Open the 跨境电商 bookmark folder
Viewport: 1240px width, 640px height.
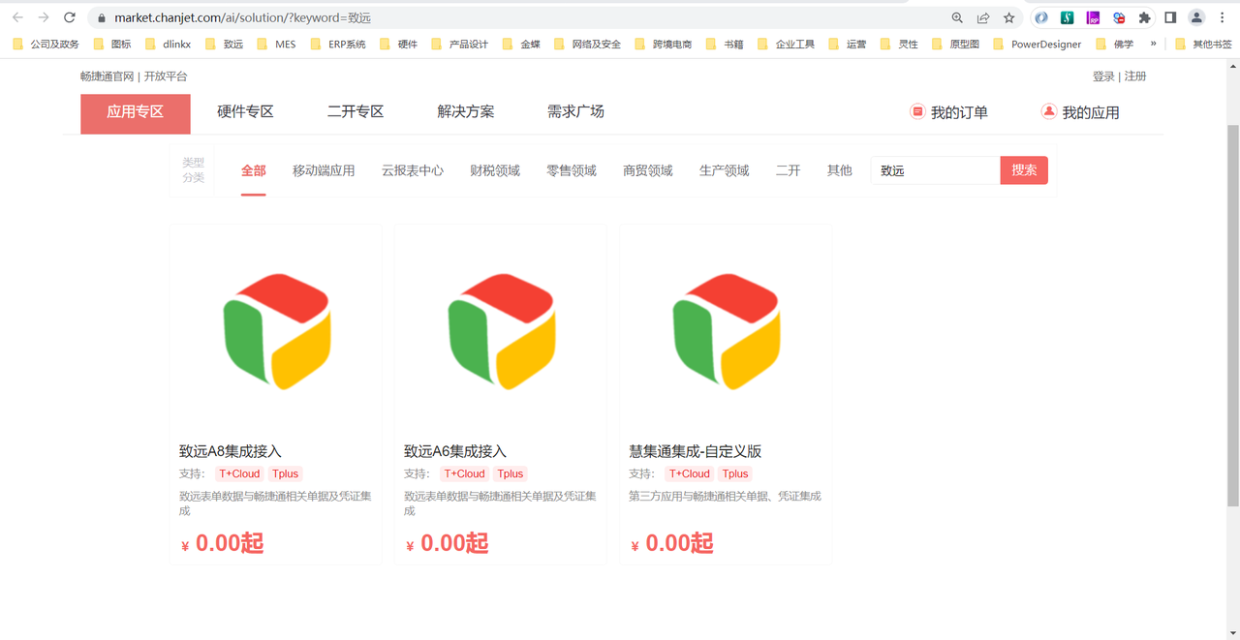click(663, 44)
